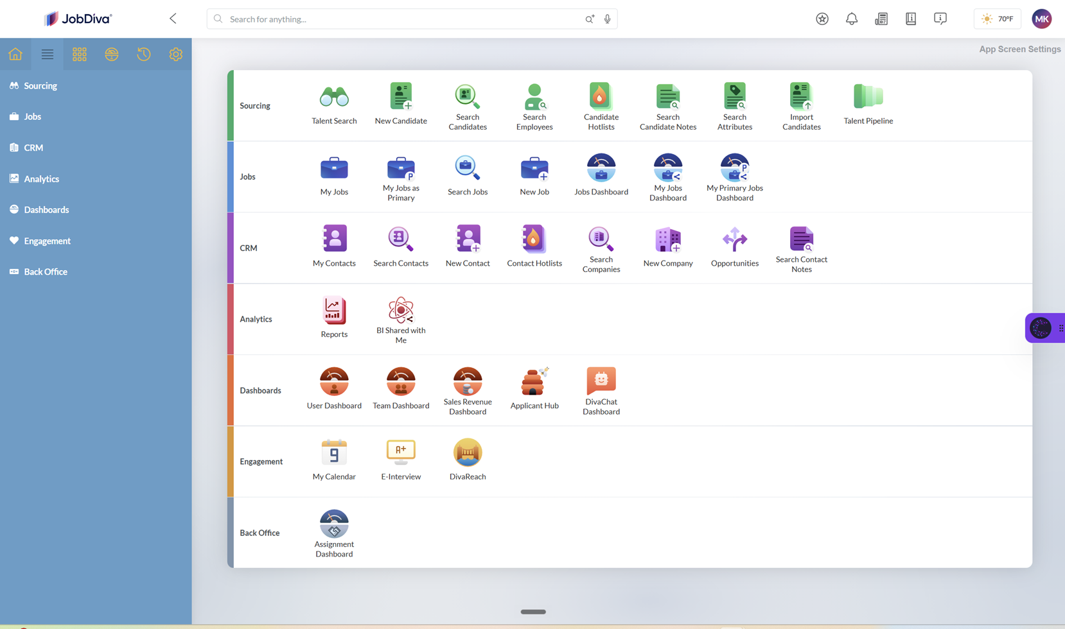Open Search Contacts
1065x629 pixels.
(401, 247)
